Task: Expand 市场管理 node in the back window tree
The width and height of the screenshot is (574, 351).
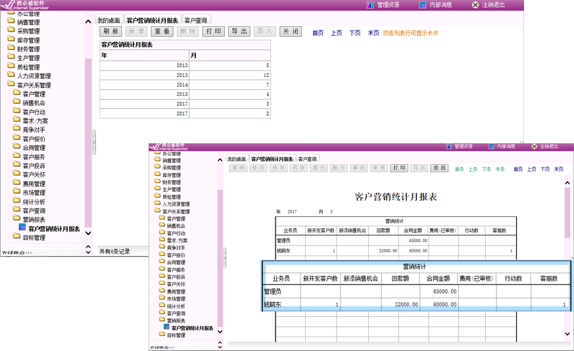Action: click(x=16, y=191)
